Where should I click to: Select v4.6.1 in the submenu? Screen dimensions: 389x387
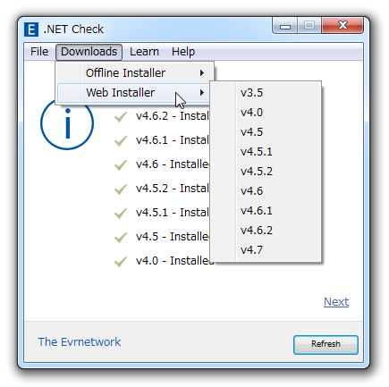pos(266,211)
